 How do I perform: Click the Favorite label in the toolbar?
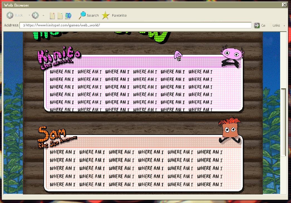coord(119,15)
